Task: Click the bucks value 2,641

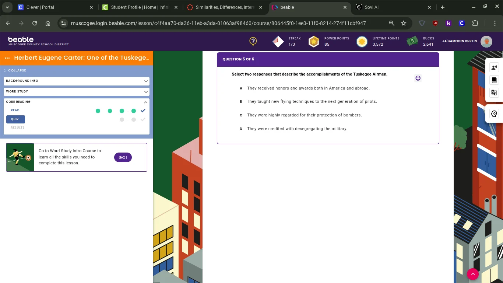Action: 428,44
